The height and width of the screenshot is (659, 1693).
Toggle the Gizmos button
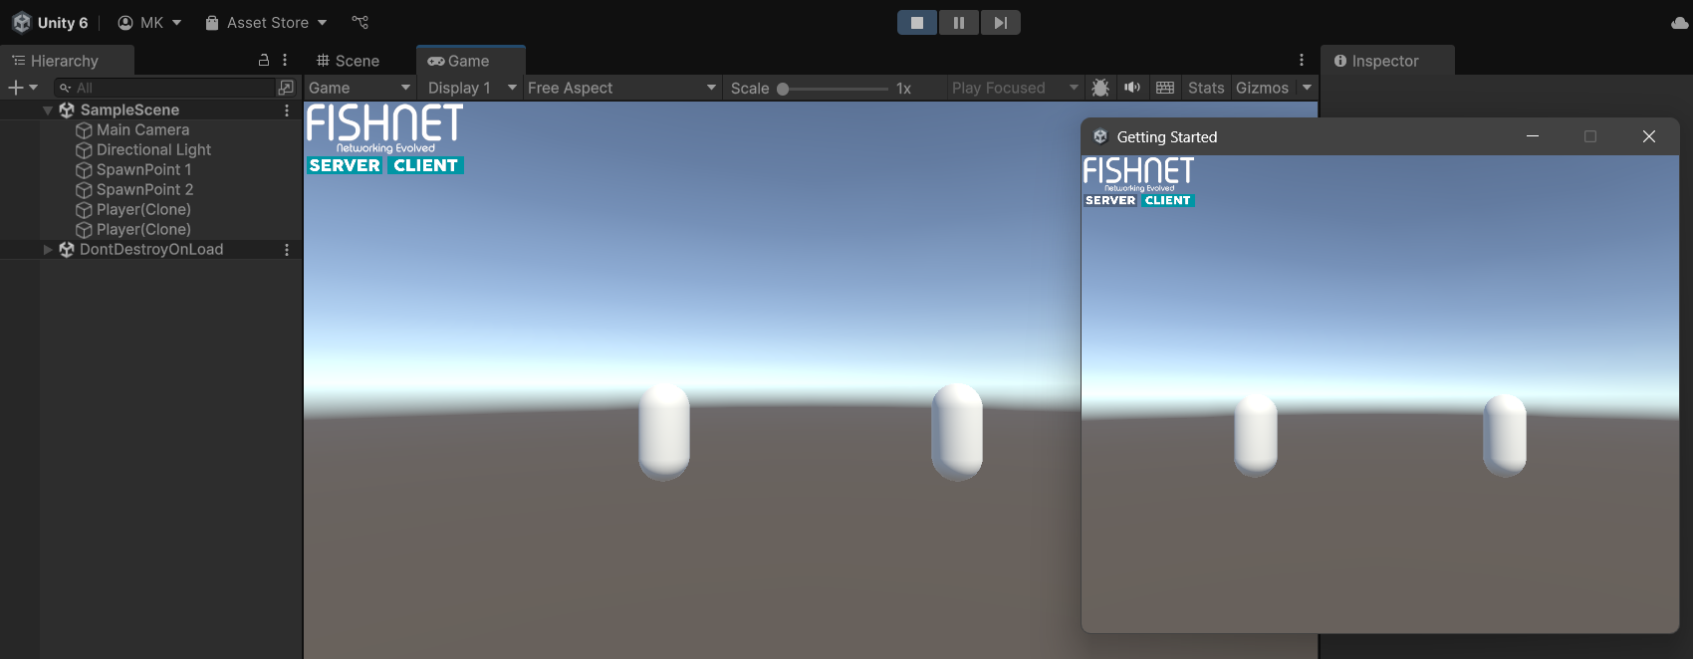coord(1262,88)
